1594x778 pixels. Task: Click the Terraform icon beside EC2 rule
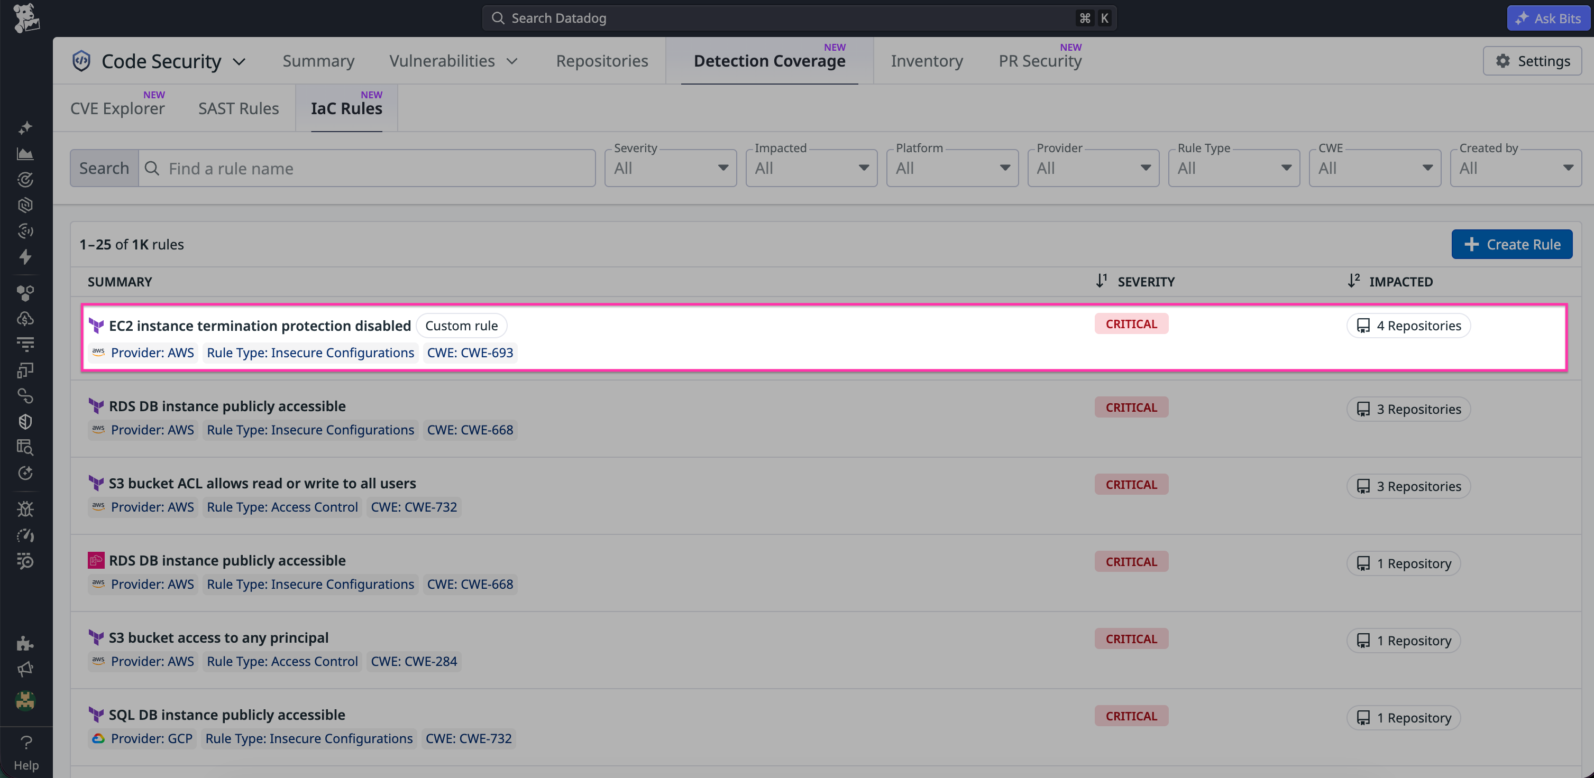click(96, 325)
